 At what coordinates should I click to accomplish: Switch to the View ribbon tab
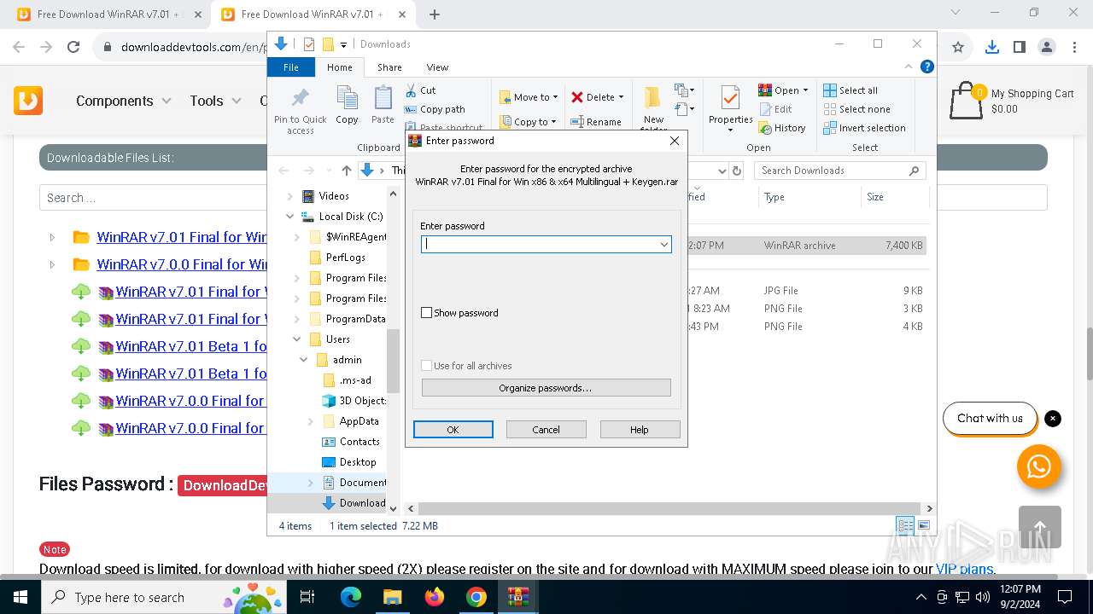(x=437, y=67)
